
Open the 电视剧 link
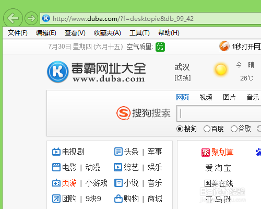tap(73, 152)
